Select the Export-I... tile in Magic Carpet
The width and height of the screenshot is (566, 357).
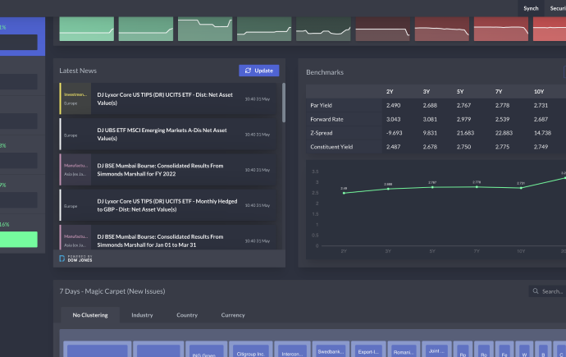(368, 349)
